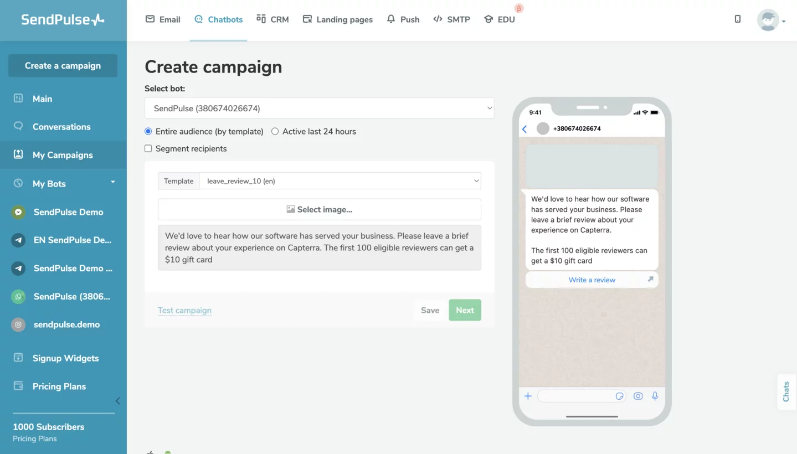797x454 pixels.
Task: Click the sticker icon in phone input
Action: (x=620, y=396)
